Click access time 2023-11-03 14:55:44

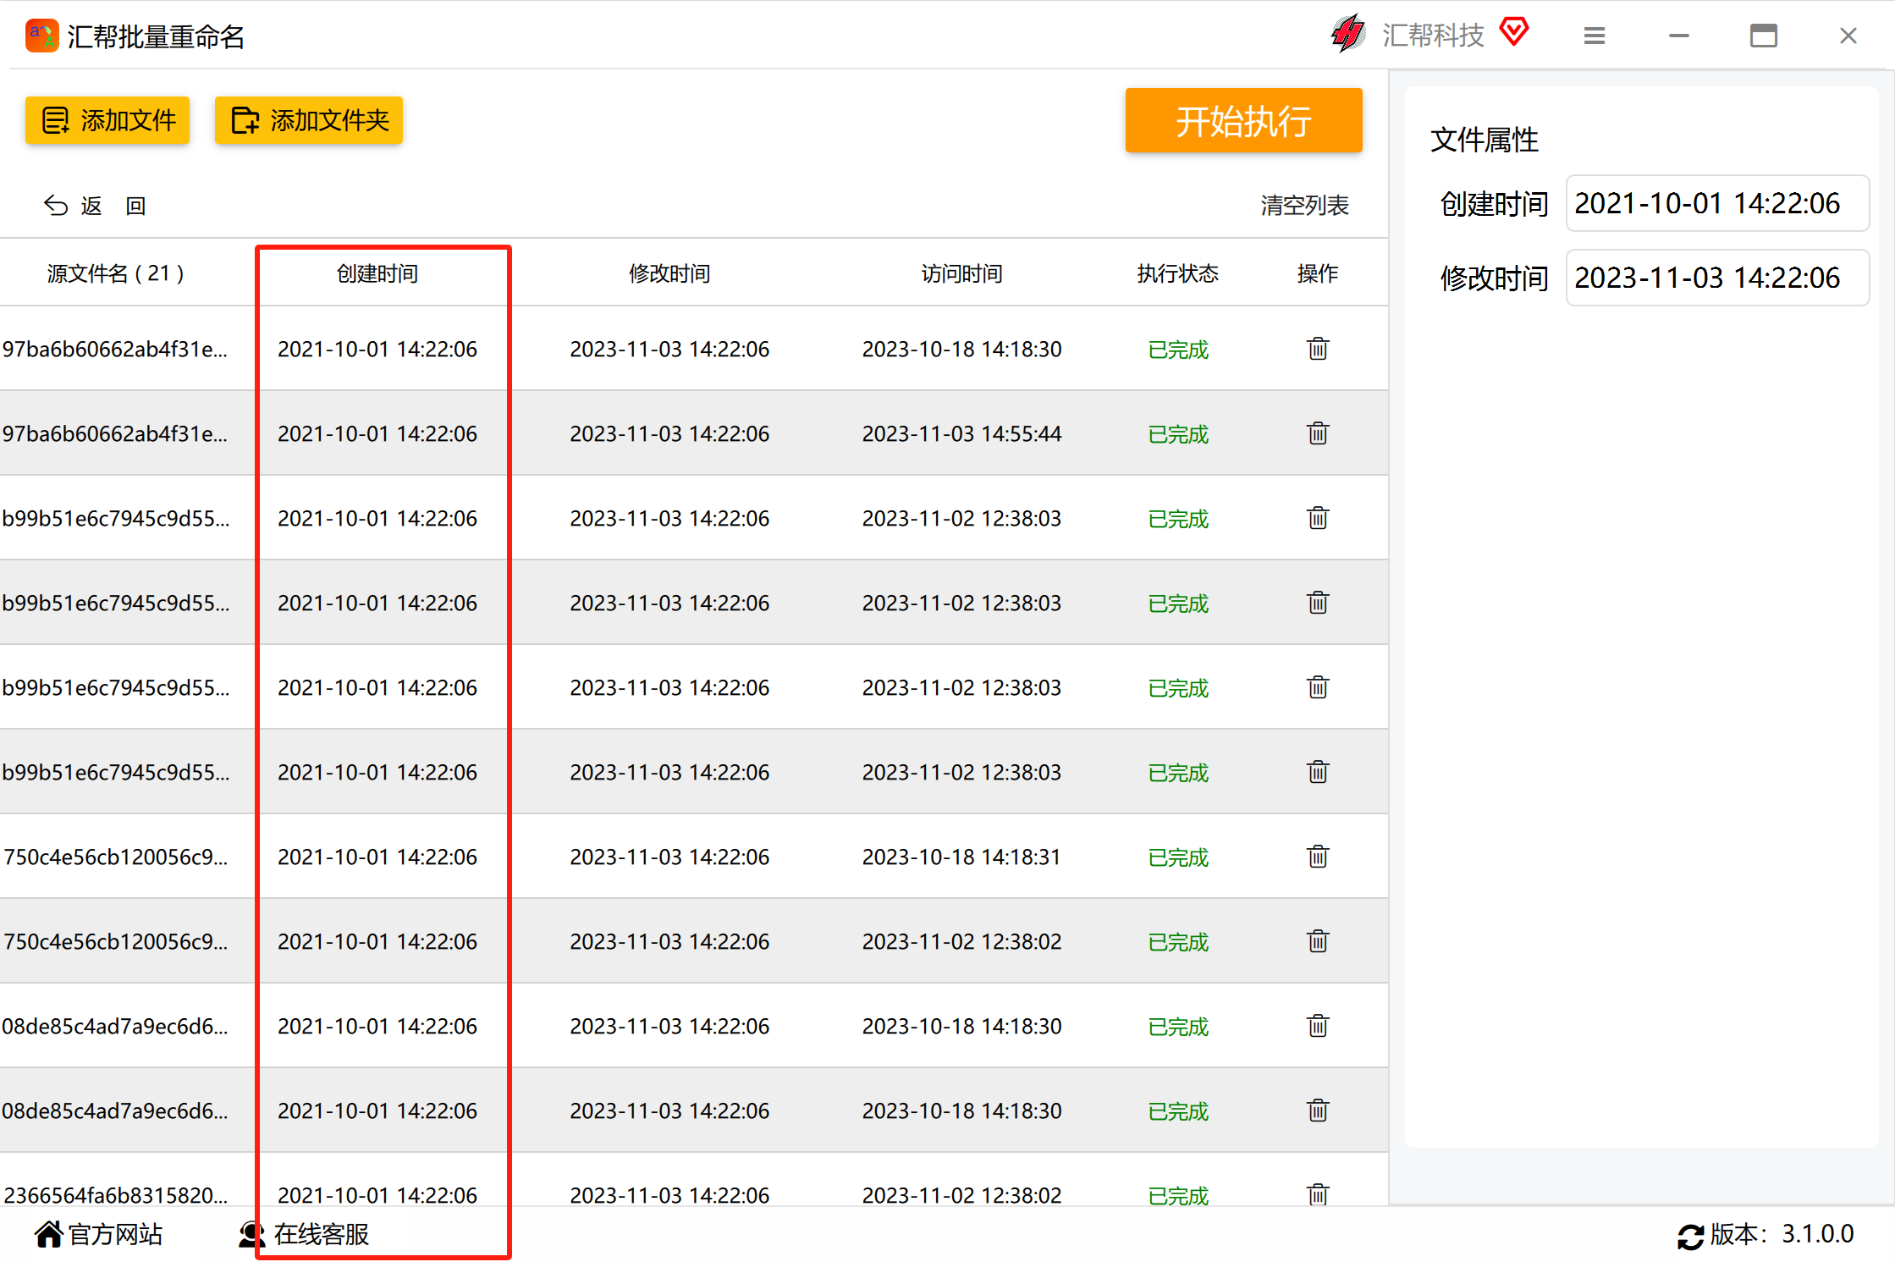(962, 433)
